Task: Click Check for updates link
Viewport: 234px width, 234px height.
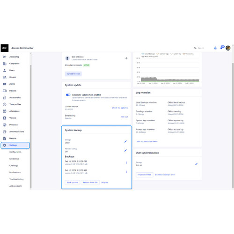Action: coord(120,108)
